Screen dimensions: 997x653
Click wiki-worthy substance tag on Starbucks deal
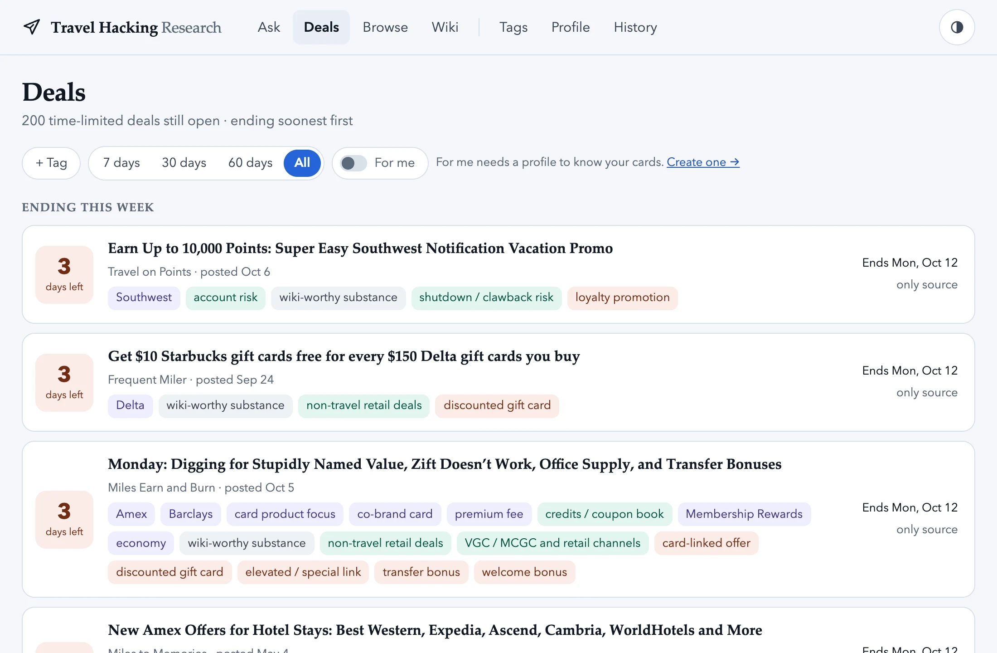[226, 406]
